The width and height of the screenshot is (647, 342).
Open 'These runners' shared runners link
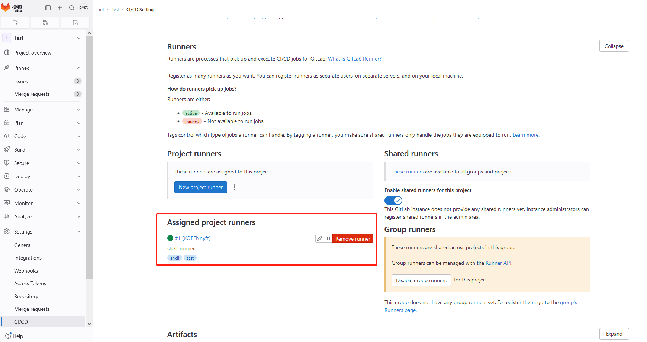pyautogui.click(x=408, y=172)
